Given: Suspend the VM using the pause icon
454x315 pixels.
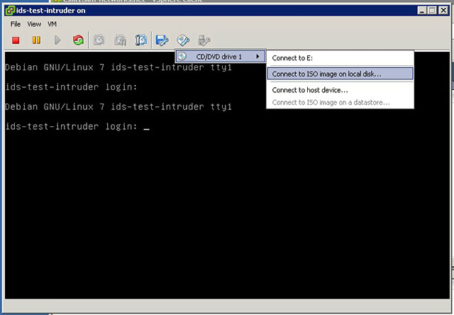Looking at the screenshot, I should pyautogui.click(x=36, y=40).
